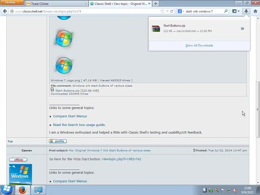Open the Bookmarks menu button

[234, 11]
